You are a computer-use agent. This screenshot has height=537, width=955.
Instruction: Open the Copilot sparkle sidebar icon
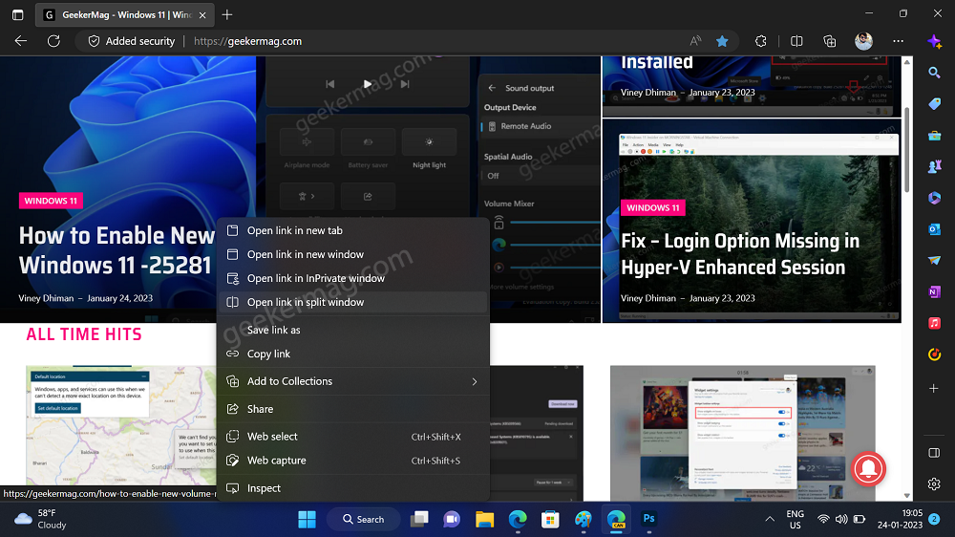pyautogui.click(x=934, y=41)
